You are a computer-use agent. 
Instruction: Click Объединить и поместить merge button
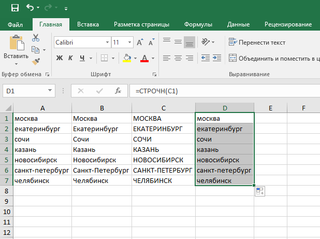point(274,59)
